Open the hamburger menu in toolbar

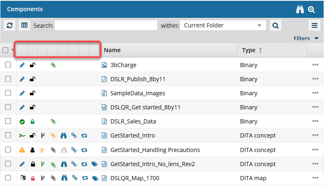[x=314, y=25]
